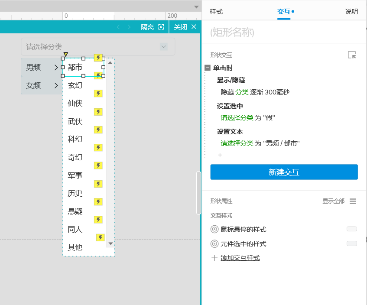Open the 显示/隐藏 action
367x305 pixels.
231,80
